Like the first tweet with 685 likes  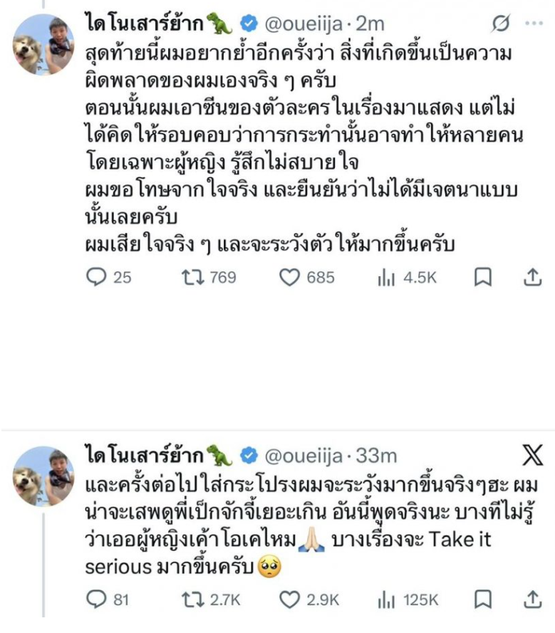(x=289, y=278)
